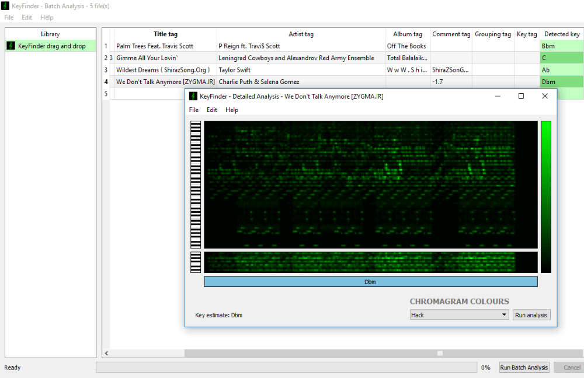Click the Title tag column header

(x=165, y=34)
